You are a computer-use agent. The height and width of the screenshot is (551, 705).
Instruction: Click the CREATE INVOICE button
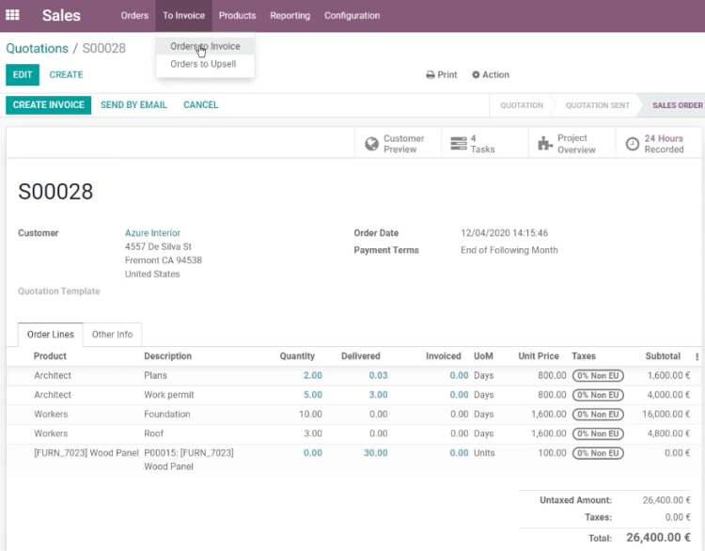coord(49,104)
